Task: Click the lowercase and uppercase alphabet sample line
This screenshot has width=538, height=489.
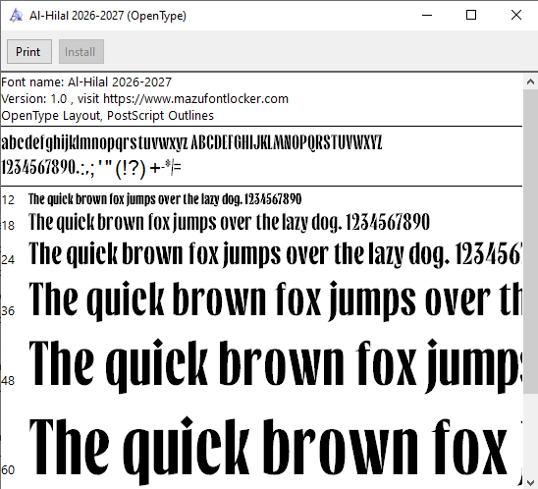Action: coord(191,142)
